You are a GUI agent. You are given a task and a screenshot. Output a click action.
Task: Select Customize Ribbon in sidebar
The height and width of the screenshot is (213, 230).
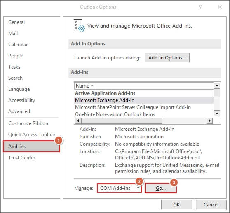click(28, 123)
